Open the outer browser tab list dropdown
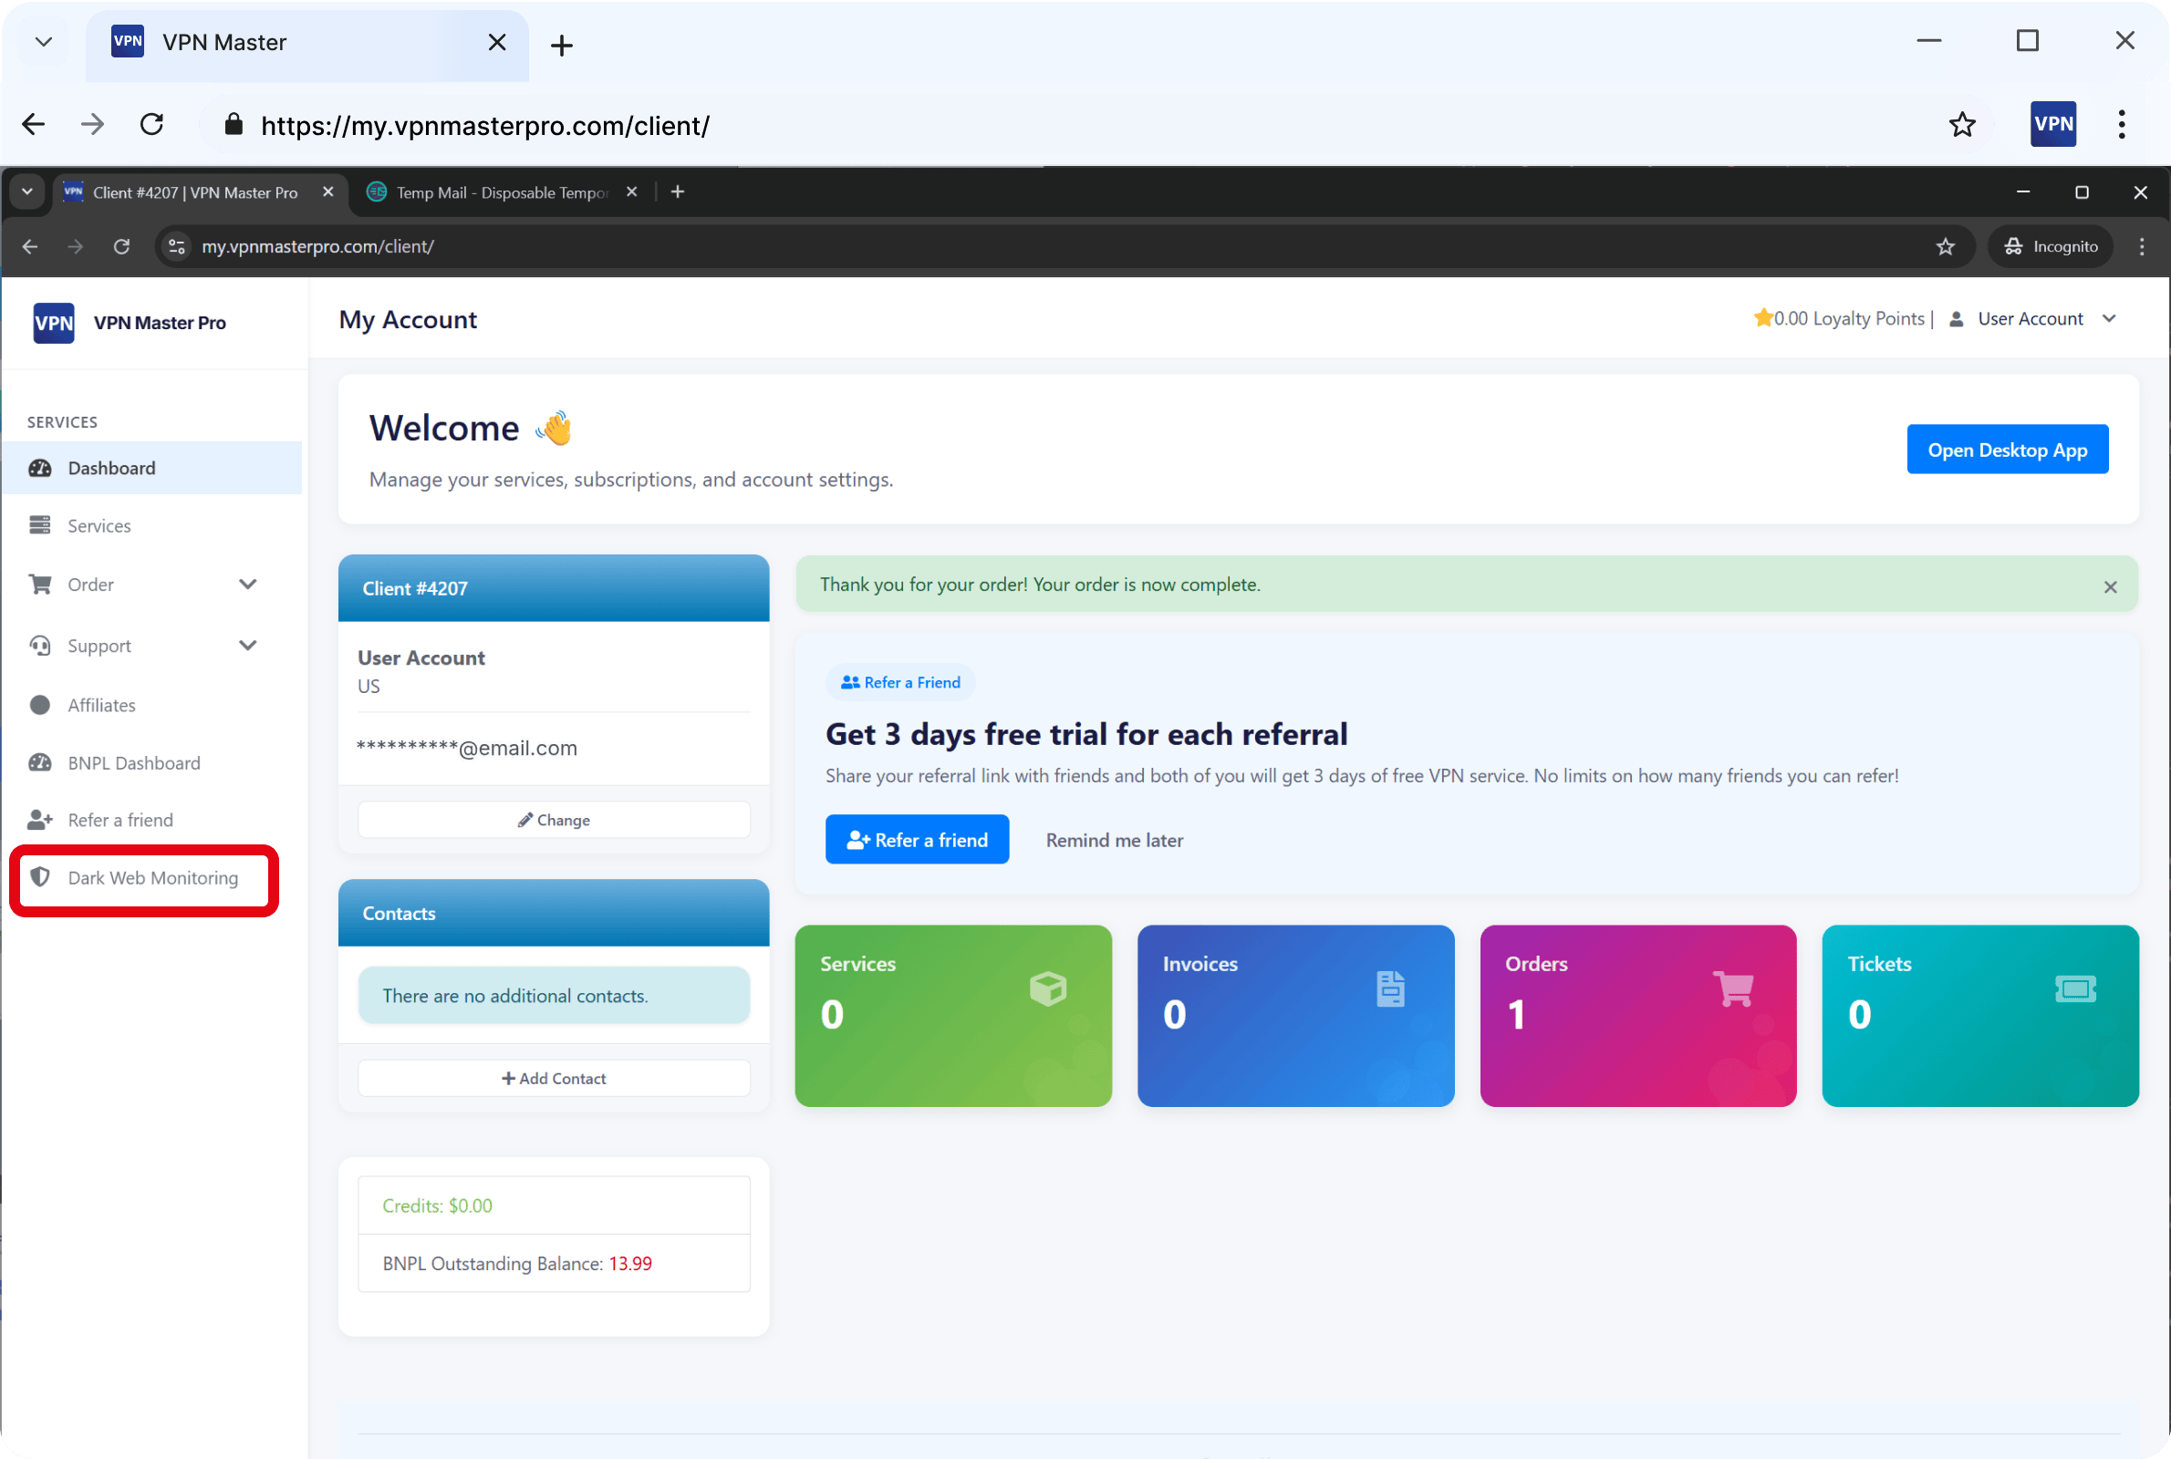This screenshot has height=1459, width=2171. click(x=43, y=42)
